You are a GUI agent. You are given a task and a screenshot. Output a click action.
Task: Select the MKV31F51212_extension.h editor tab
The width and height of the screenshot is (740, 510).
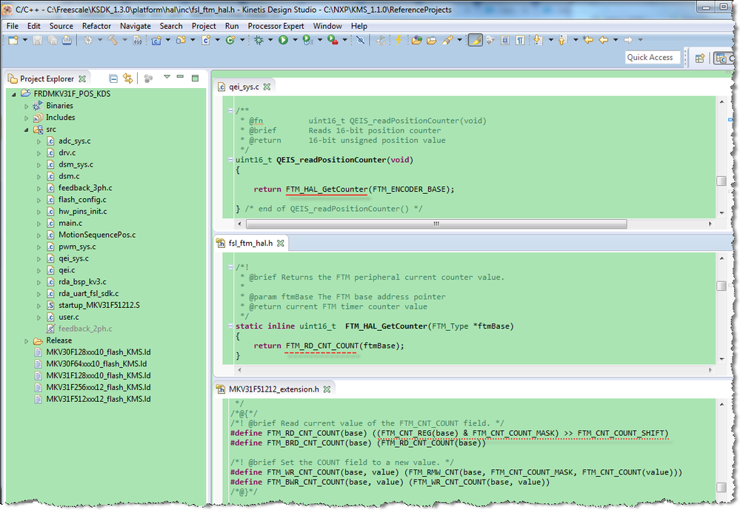(x=274, y=389)
